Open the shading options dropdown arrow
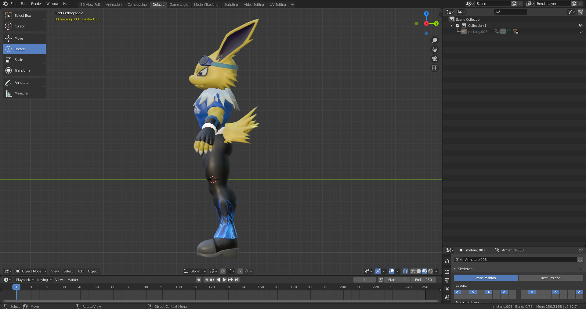The width and height of the screenshot is (586, 309). (436, 271)
